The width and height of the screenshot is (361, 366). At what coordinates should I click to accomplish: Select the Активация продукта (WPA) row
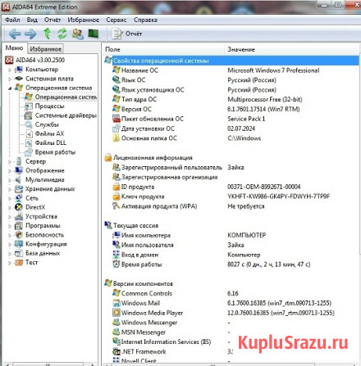click(231, 206)
